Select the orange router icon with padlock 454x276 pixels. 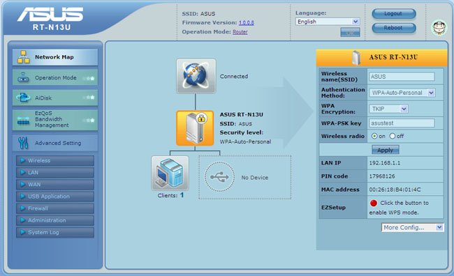point(195,128)
